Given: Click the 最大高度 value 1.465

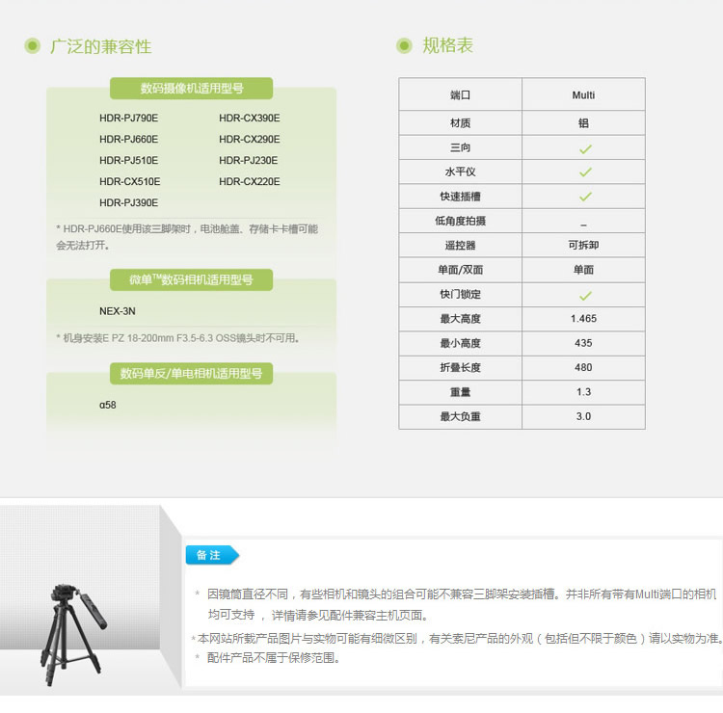Looking at the screenshot, I should (x=583, y=319).
